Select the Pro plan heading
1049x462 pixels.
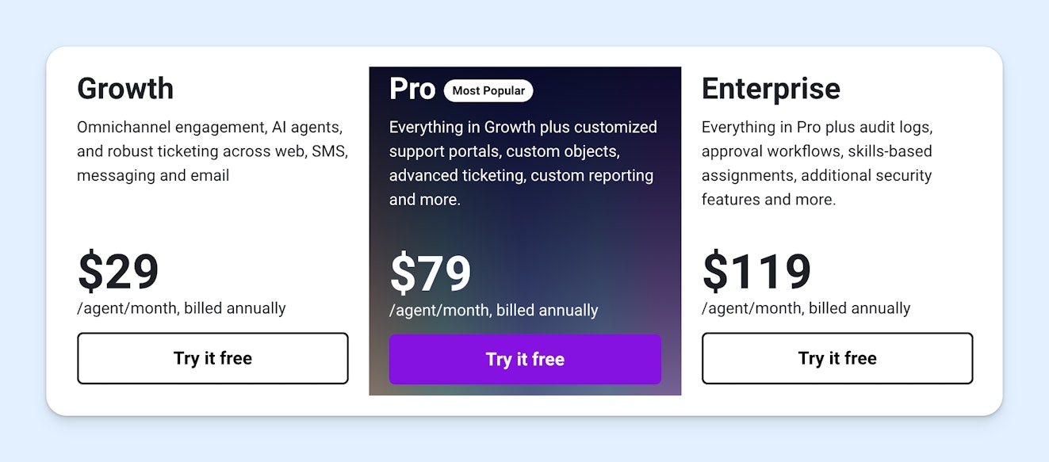412,89
